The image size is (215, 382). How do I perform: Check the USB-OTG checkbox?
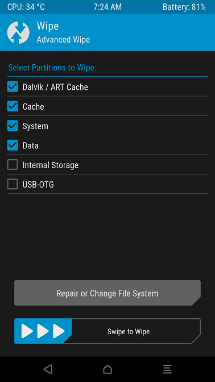click(13, 184)
